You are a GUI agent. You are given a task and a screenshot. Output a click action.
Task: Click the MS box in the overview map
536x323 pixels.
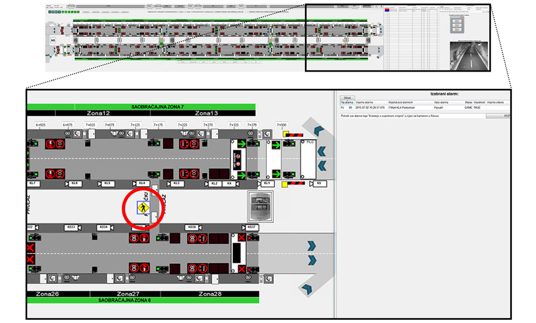pos(53,40)
